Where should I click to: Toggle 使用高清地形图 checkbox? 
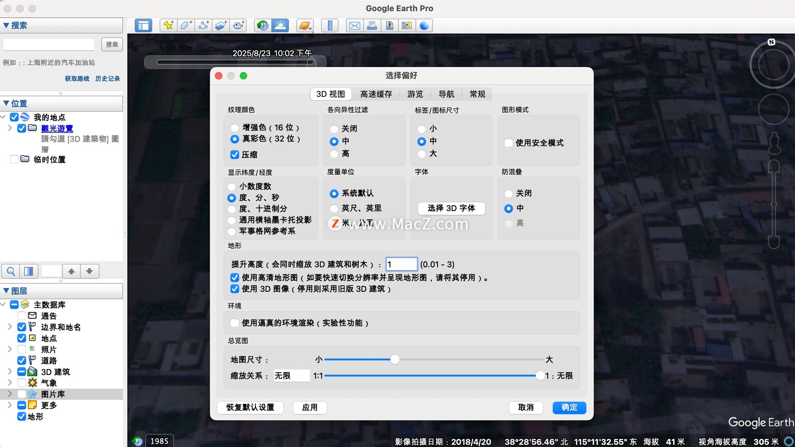235,278
